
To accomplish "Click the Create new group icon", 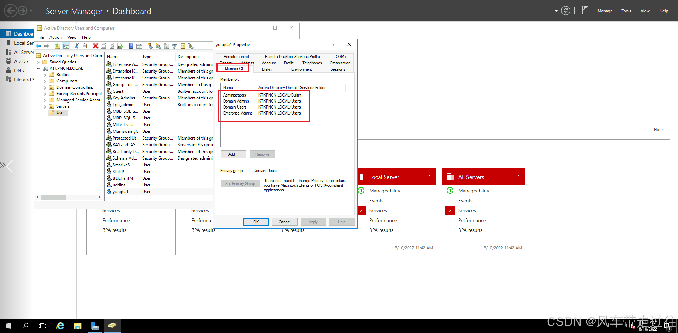I will [x=158, y=46].
